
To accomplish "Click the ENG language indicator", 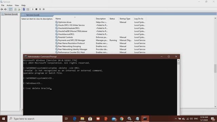I will tap(196, 119).
